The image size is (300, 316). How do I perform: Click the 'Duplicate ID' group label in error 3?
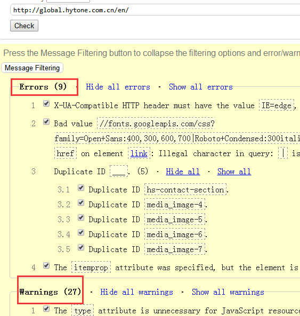pos(80,172)
